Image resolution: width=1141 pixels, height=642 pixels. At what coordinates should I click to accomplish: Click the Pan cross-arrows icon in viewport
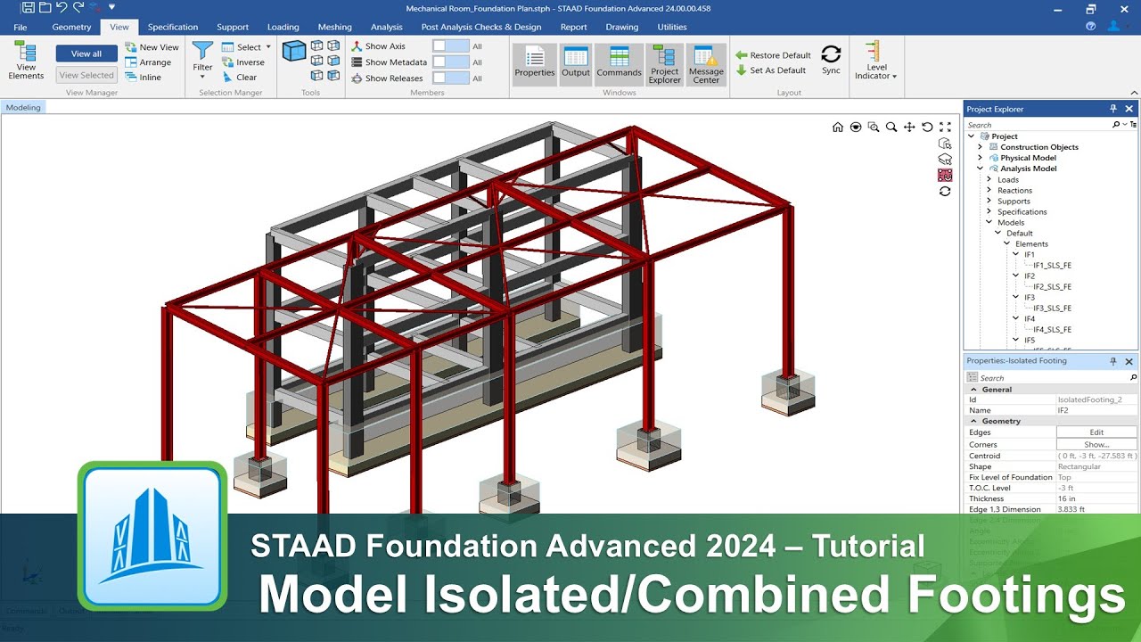click(909, 128)
